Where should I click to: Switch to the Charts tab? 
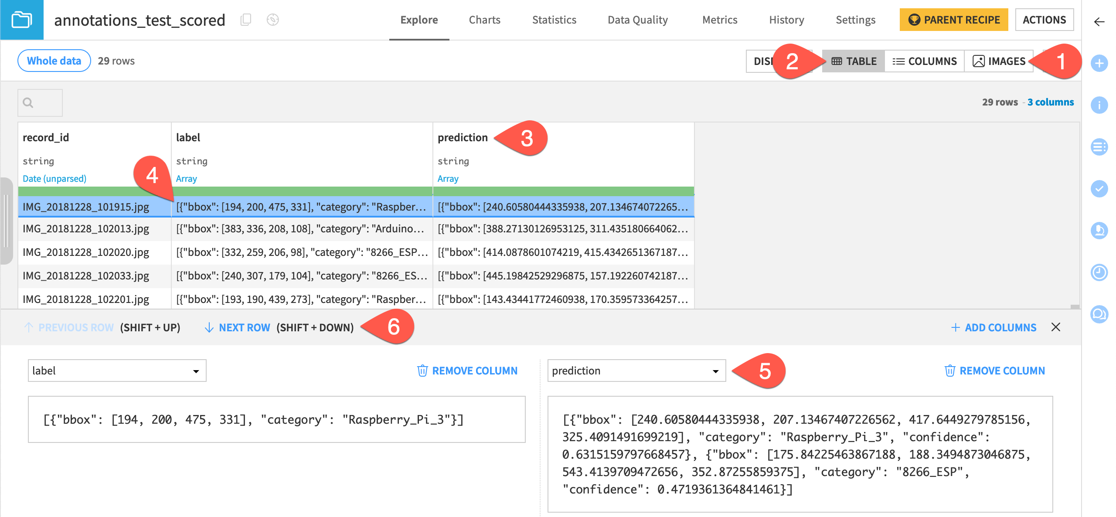(x=484, y=20)
